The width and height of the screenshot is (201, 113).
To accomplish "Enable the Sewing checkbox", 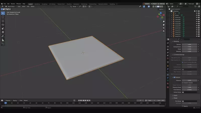I will tap(183, 106).
